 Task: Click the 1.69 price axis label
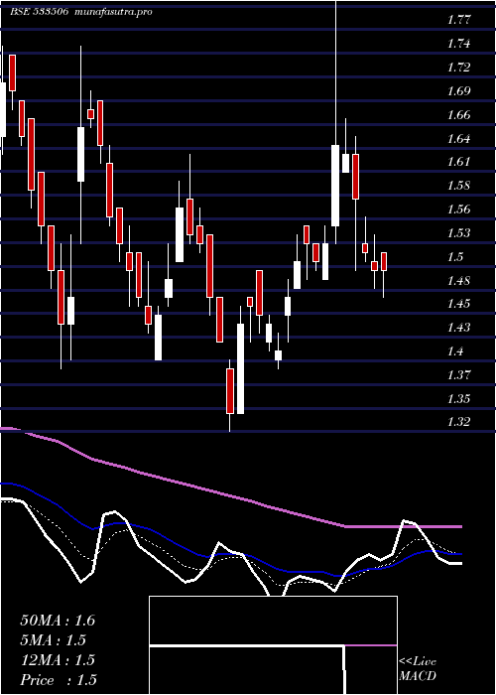tap(458, 91)
